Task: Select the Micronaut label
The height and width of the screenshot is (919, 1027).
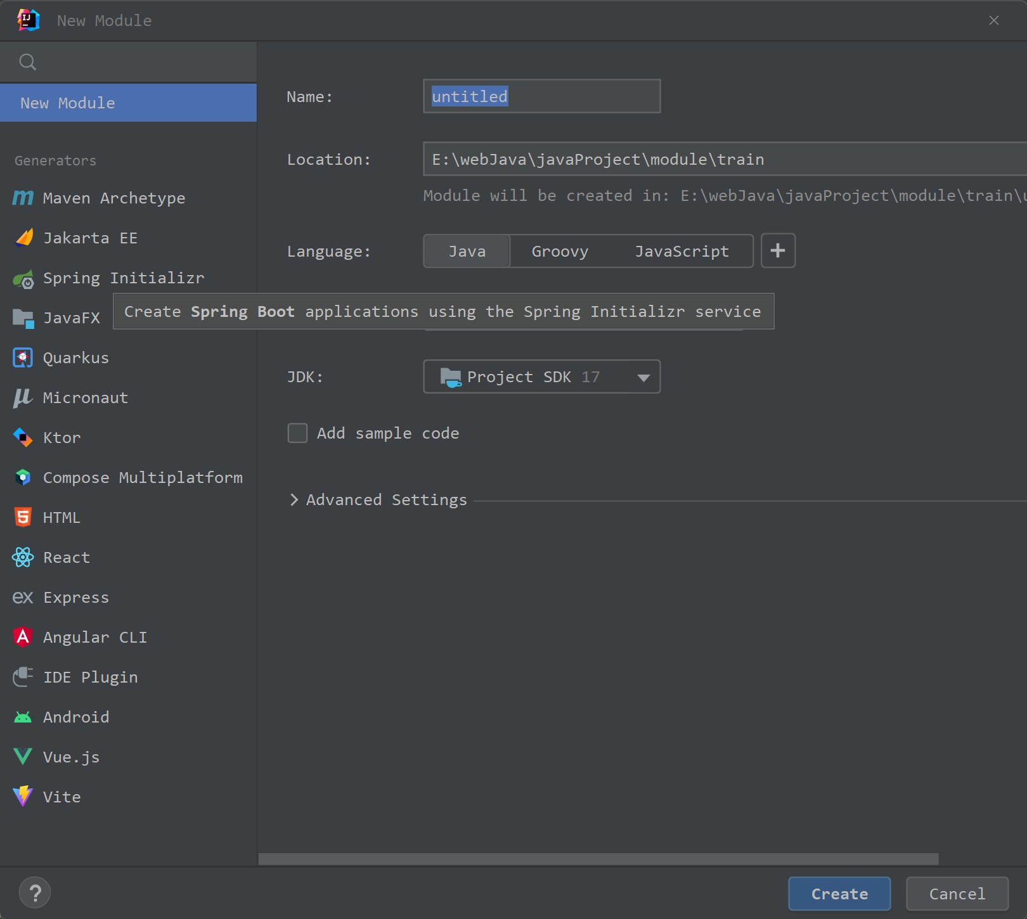Action: 86,397
